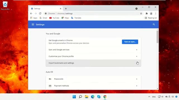Click the Turn on sync button
The height and width of the screenshot is (100, 179).
(x=130, y=42)
